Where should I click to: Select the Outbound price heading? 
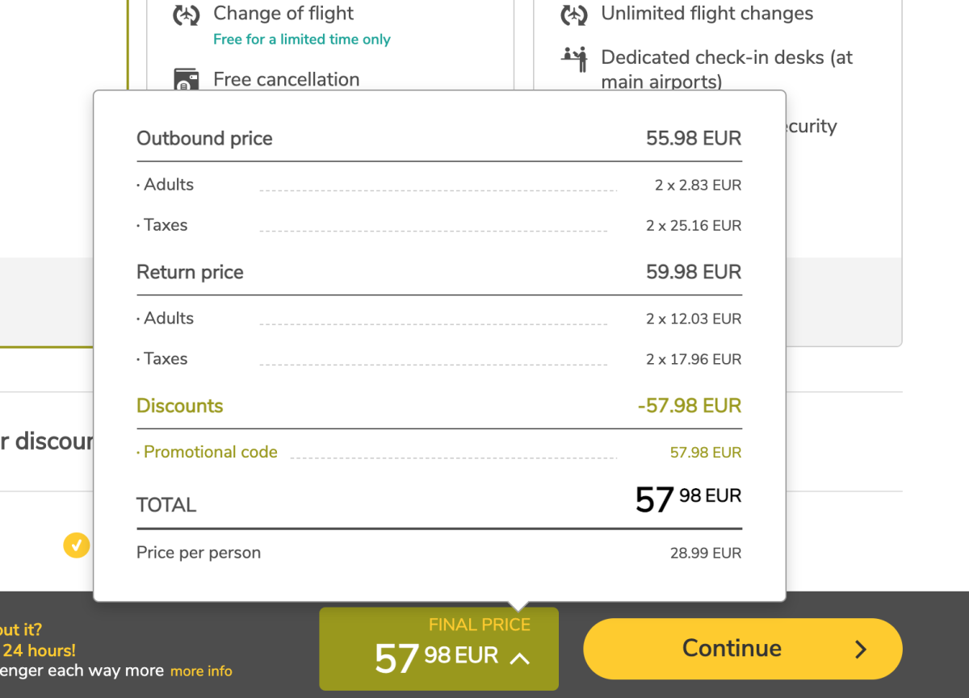pos(204,139)
